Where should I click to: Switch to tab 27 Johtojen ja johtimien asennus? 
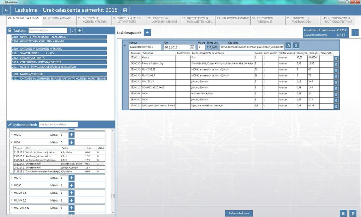coord(164,20)
